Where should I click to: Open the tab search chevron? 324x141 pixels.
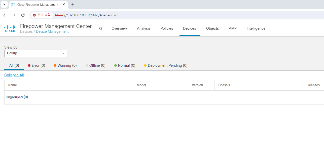(4, 4)
